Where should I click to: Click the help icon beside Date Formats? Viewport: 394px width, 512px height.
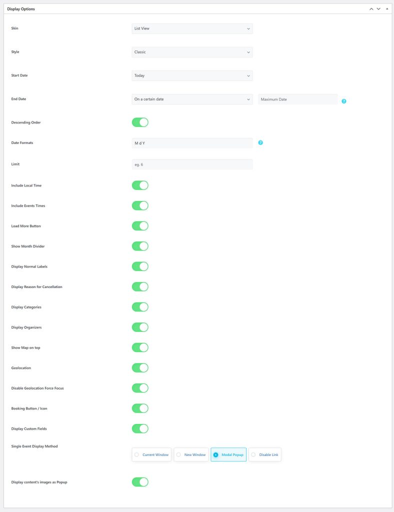click(x=260, y=142)
